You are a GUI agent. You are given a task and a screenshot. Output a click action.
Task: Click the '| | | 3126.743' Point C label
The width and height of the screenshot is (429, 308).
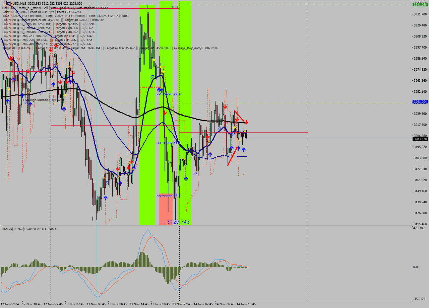(174, 222)
